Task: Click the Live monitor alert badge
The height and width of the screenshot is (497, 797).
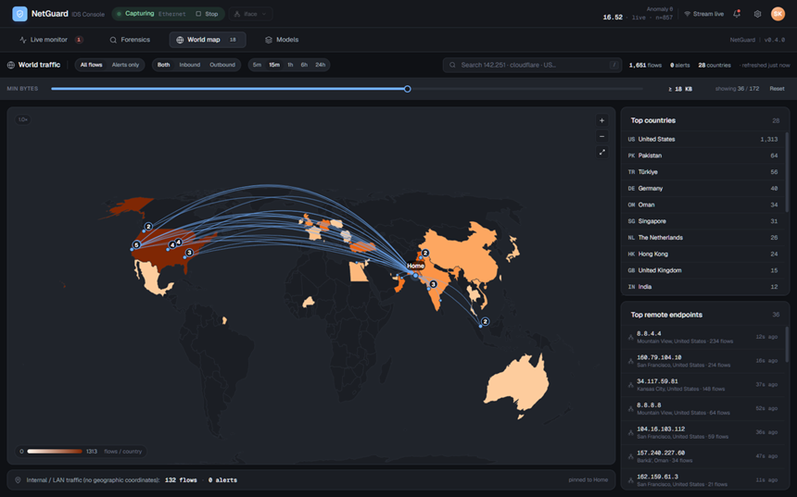Action: tap(79, 40)
